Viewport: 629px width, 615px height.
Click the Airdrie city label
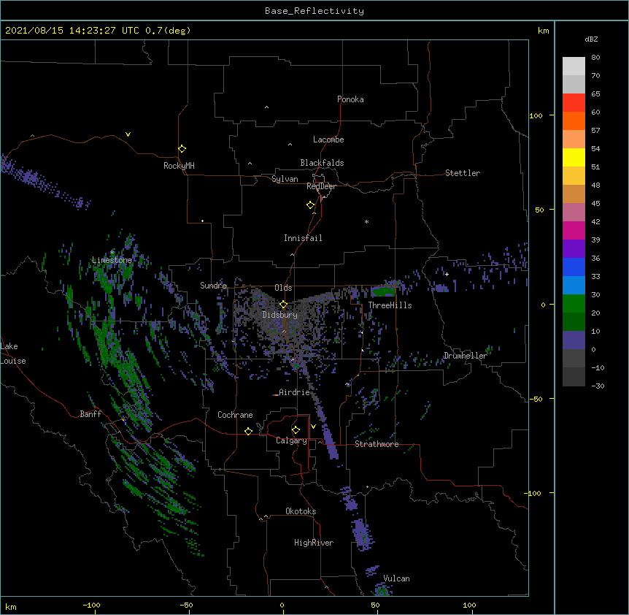[x=295, y=392]
